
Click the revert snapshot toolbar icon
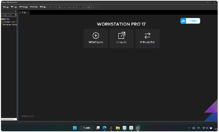tap(69, 7)
